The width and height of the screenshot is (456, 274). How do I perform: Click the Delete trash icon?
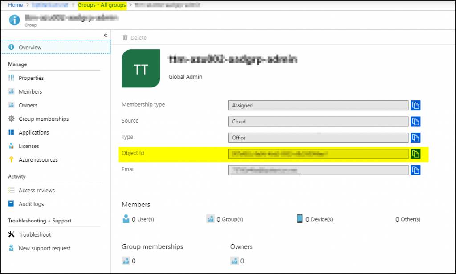click(x=126, y=38)
